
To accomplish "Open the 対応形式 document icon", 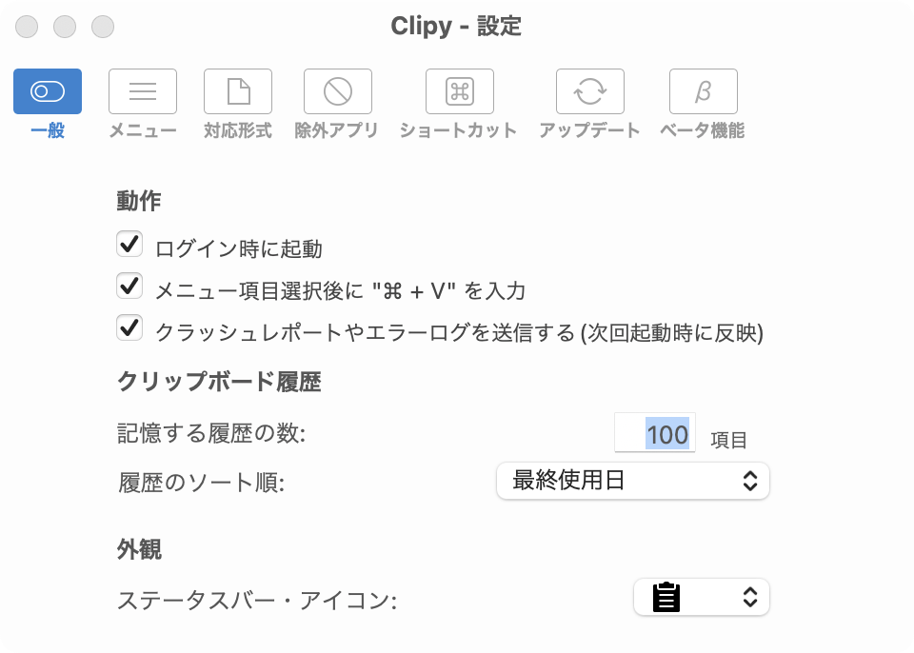I will (238, 91).
